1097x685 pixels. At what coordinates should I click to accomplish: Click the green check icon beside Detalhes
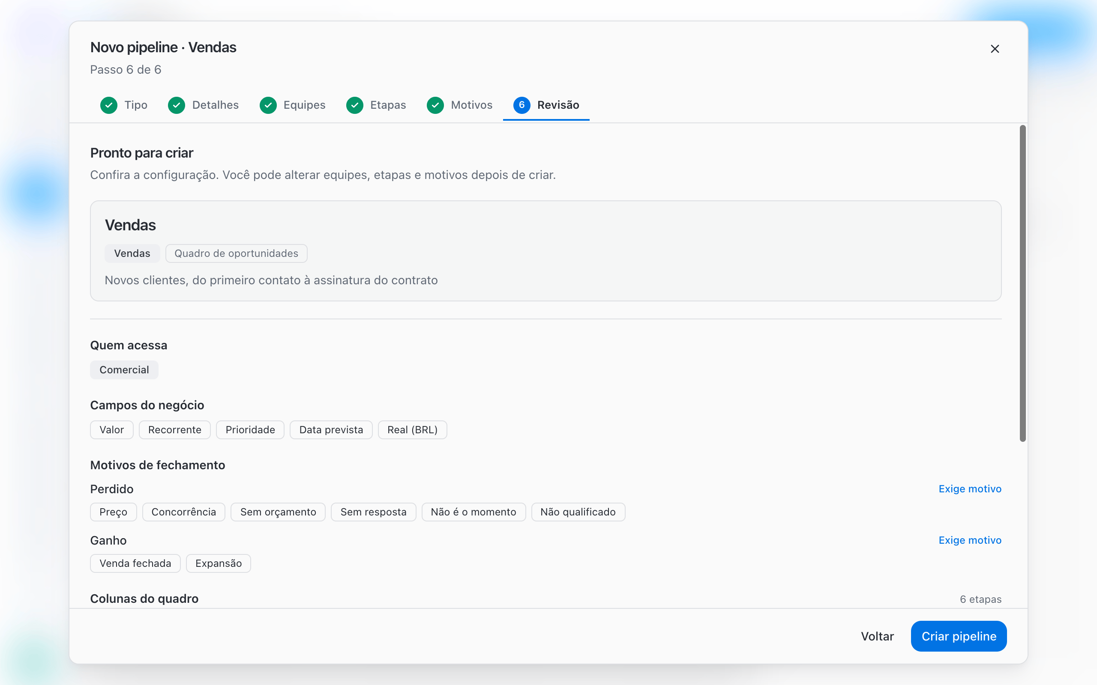point(177,105)
